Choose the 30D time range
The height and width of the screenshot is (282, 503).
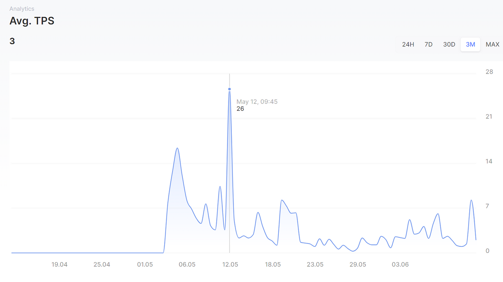point(449,45)
